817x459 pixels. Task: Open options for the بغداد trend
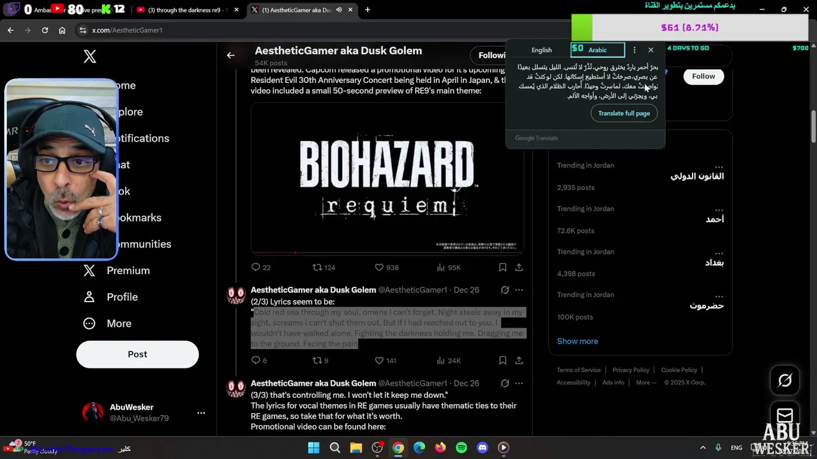pyautogui.click(x=719, y=253)
